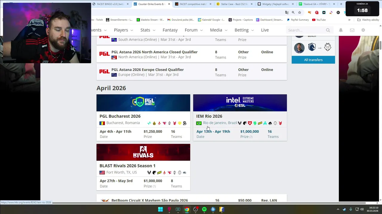
Task: Click the Brazil flag for IEM Rio 2026
Action: pyautogui.click(x=199, y=123)
